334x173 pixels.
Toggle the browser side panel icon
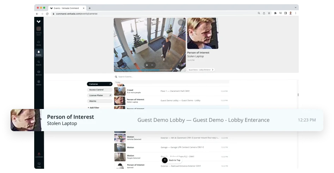point(285,13)
